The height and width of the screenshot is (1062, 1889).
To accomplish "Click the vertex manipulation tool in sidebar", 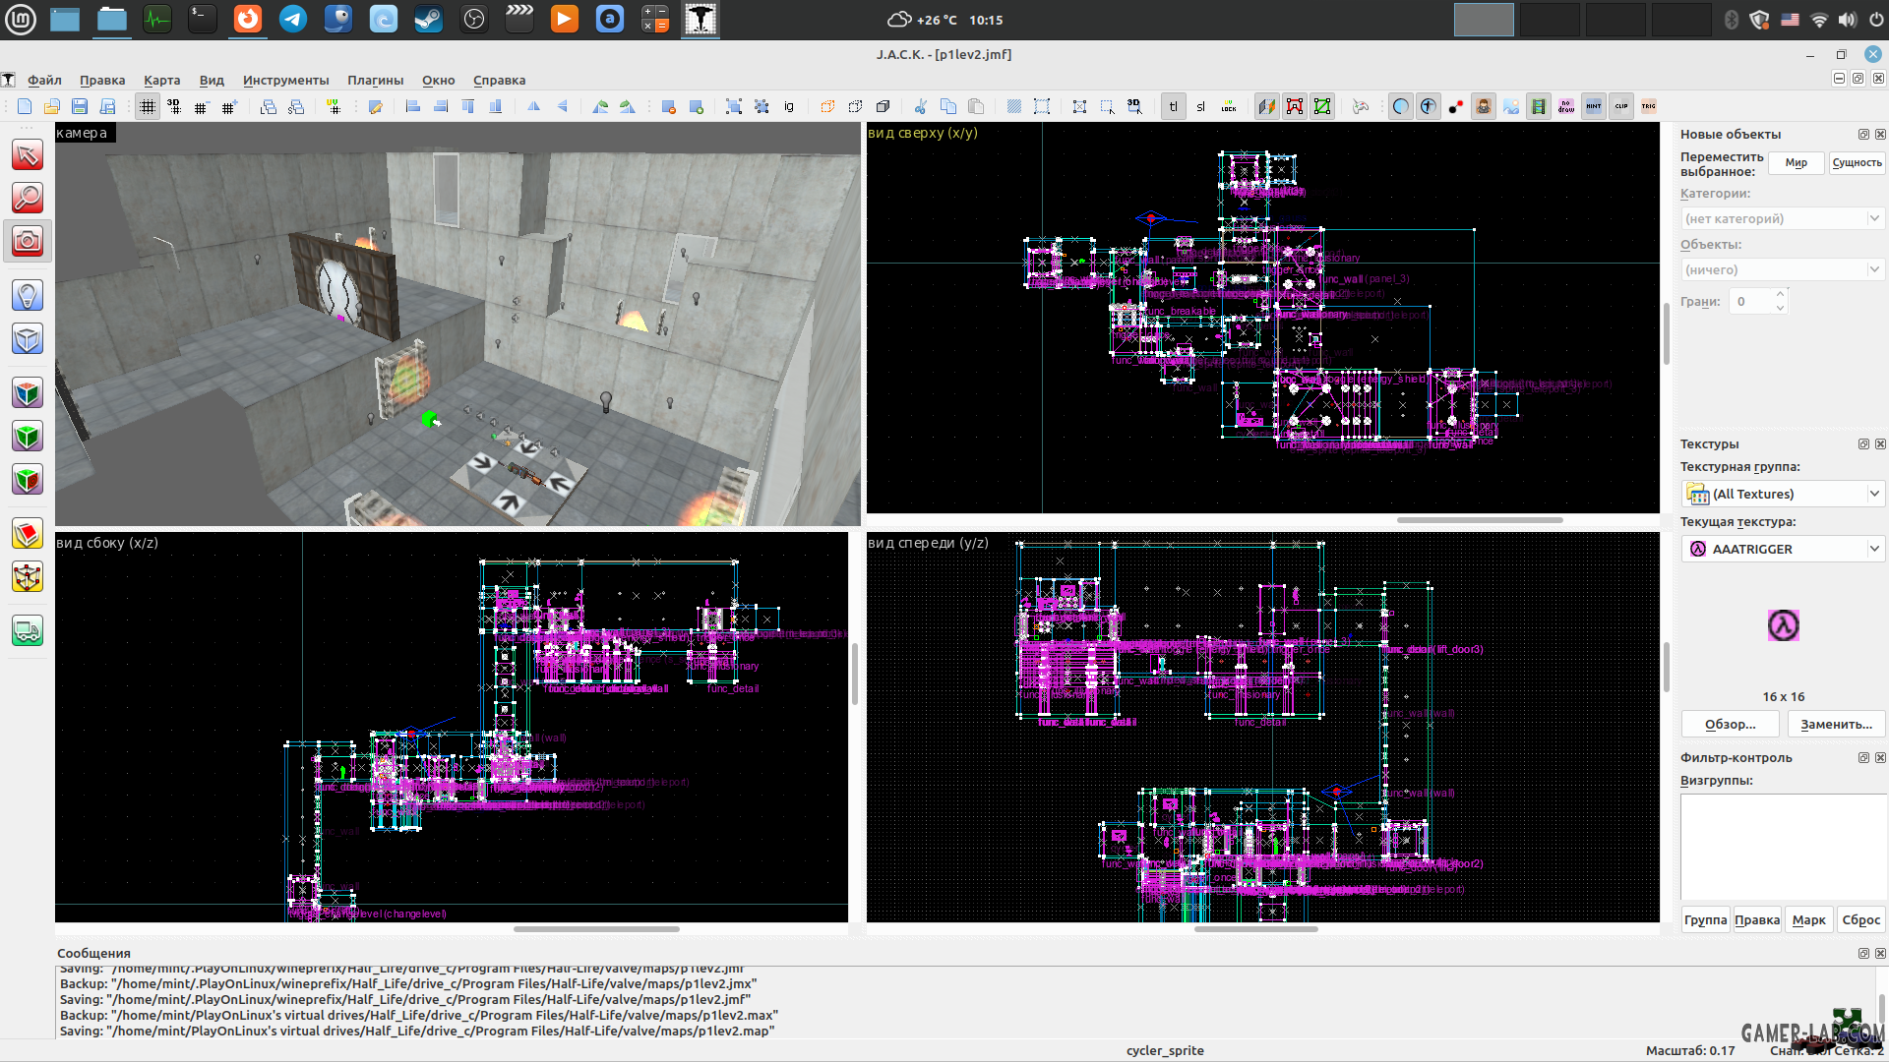I will 28,577.
